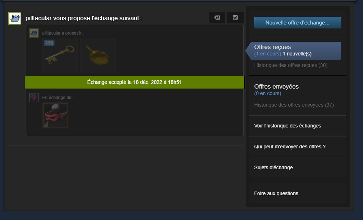This screenshot has height=220, width=363.
Task: Click the checkmark icon button
Action: click(235, 18)
